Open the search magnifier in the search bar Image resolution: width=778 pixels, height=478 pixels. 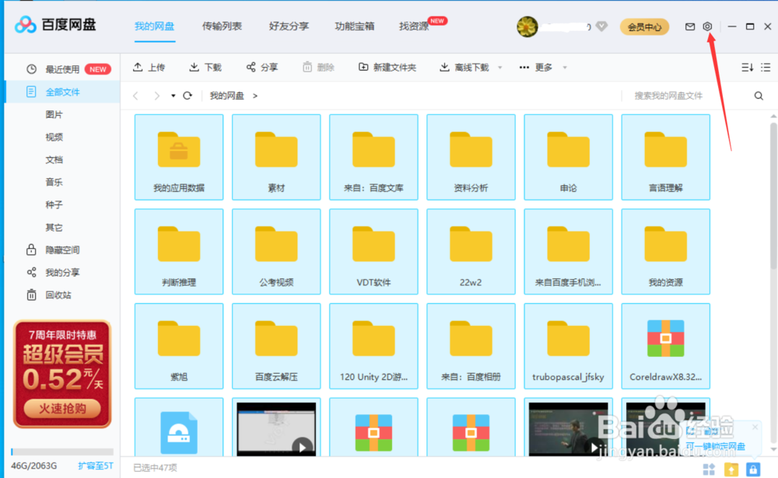click(x=759, y=96)
